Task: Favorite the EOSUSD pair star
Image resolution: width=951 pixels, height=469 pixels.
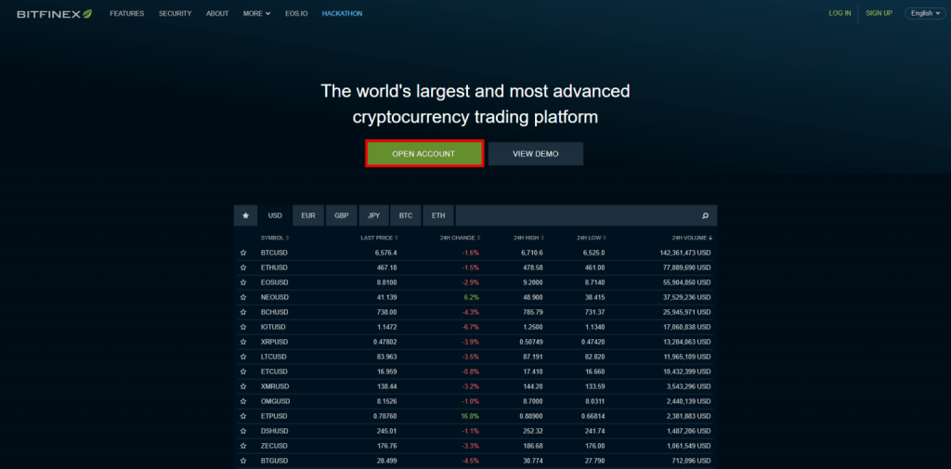Action: click(x=243, y=282)
